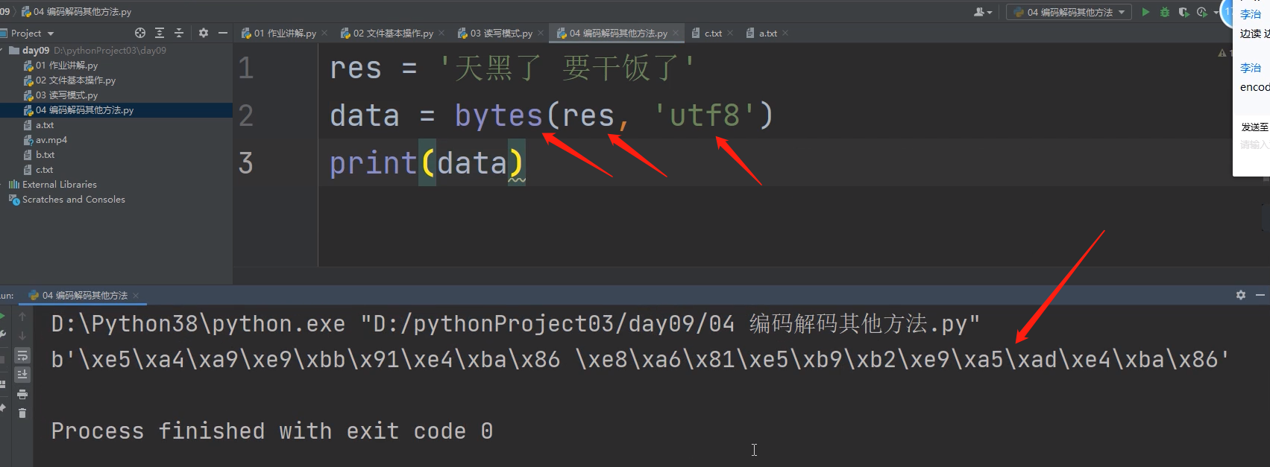1270x467 pixels.
Task: Open Run panel settings gear
Action: [x=1241, y=295]
